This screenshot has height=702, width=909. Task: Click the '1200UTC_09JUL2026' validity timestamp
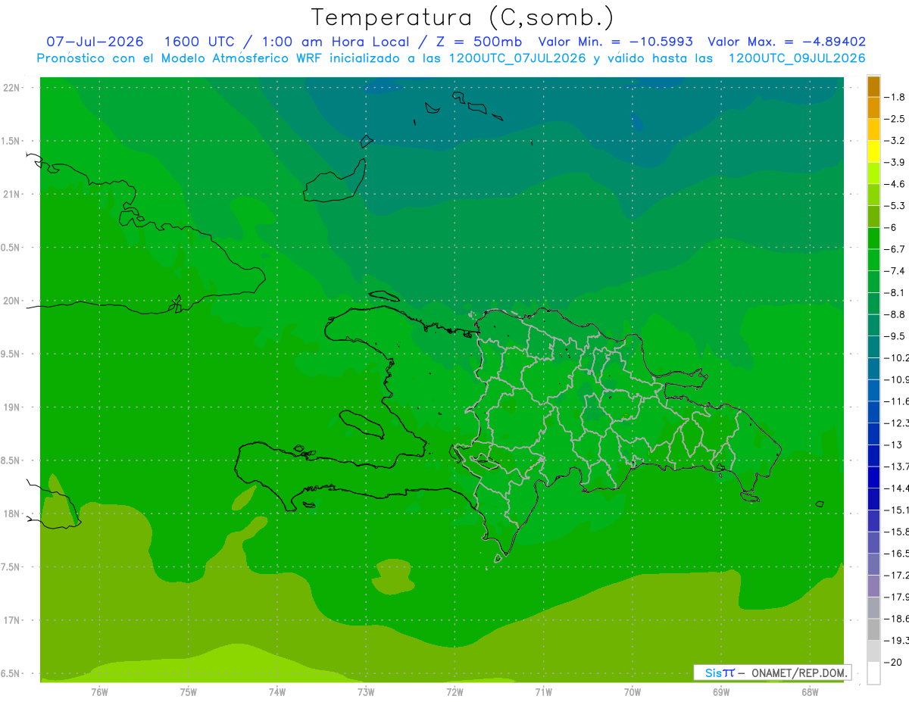click(x=797, y=58)
